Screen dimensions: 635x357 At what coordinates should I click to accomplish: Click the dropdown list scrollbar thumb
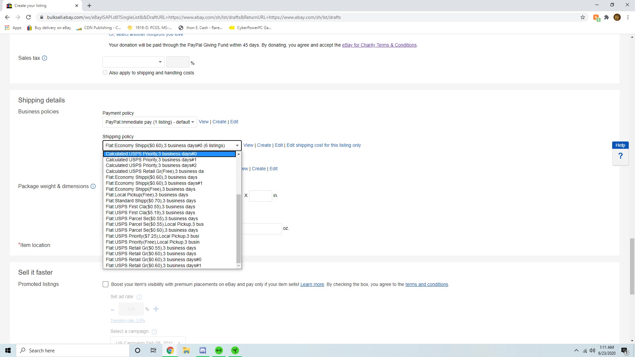point(238,228)
